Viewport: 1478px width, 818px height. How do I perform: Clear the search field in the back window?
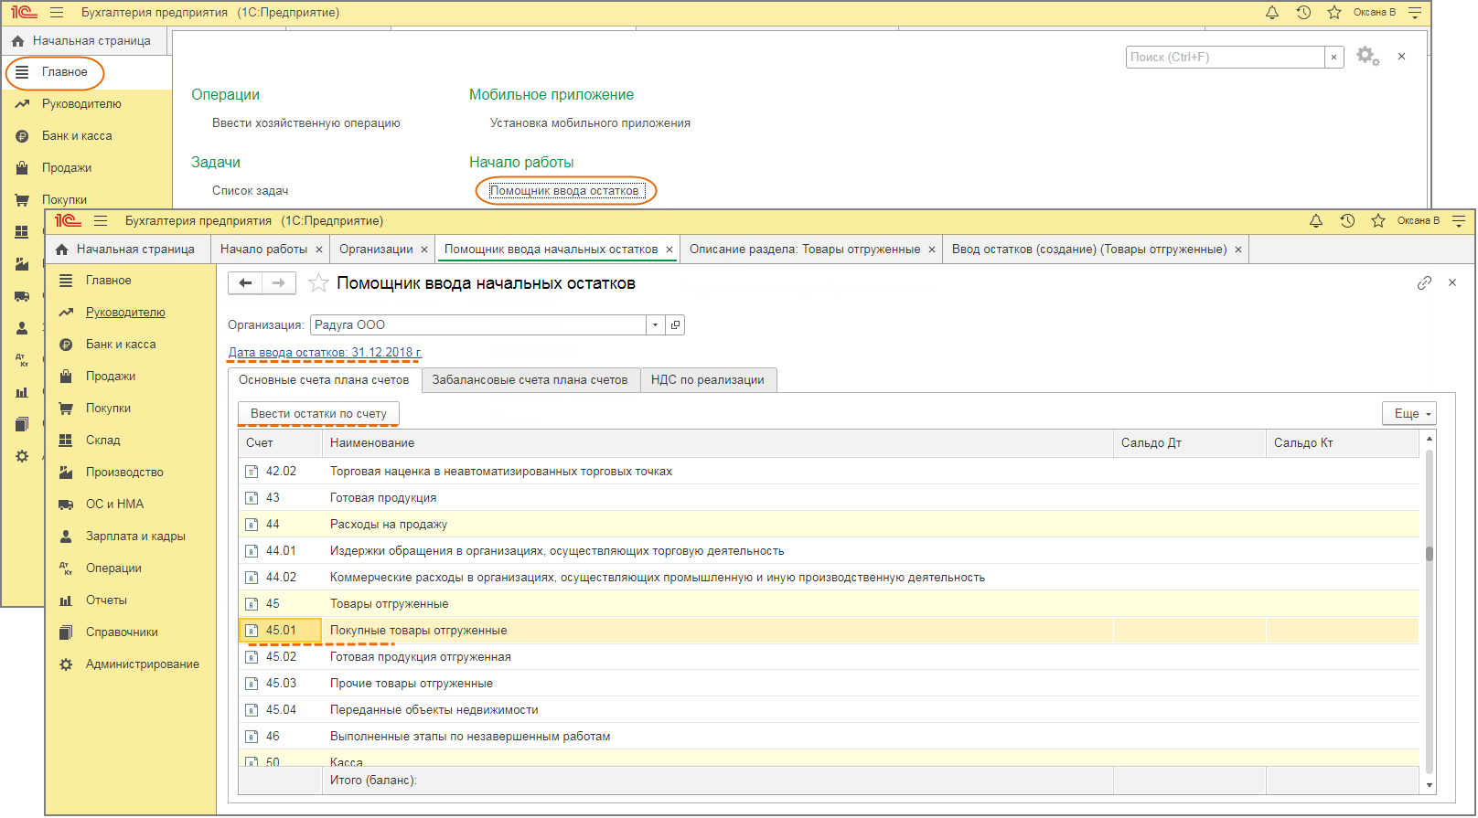(x=1333, y=57)
